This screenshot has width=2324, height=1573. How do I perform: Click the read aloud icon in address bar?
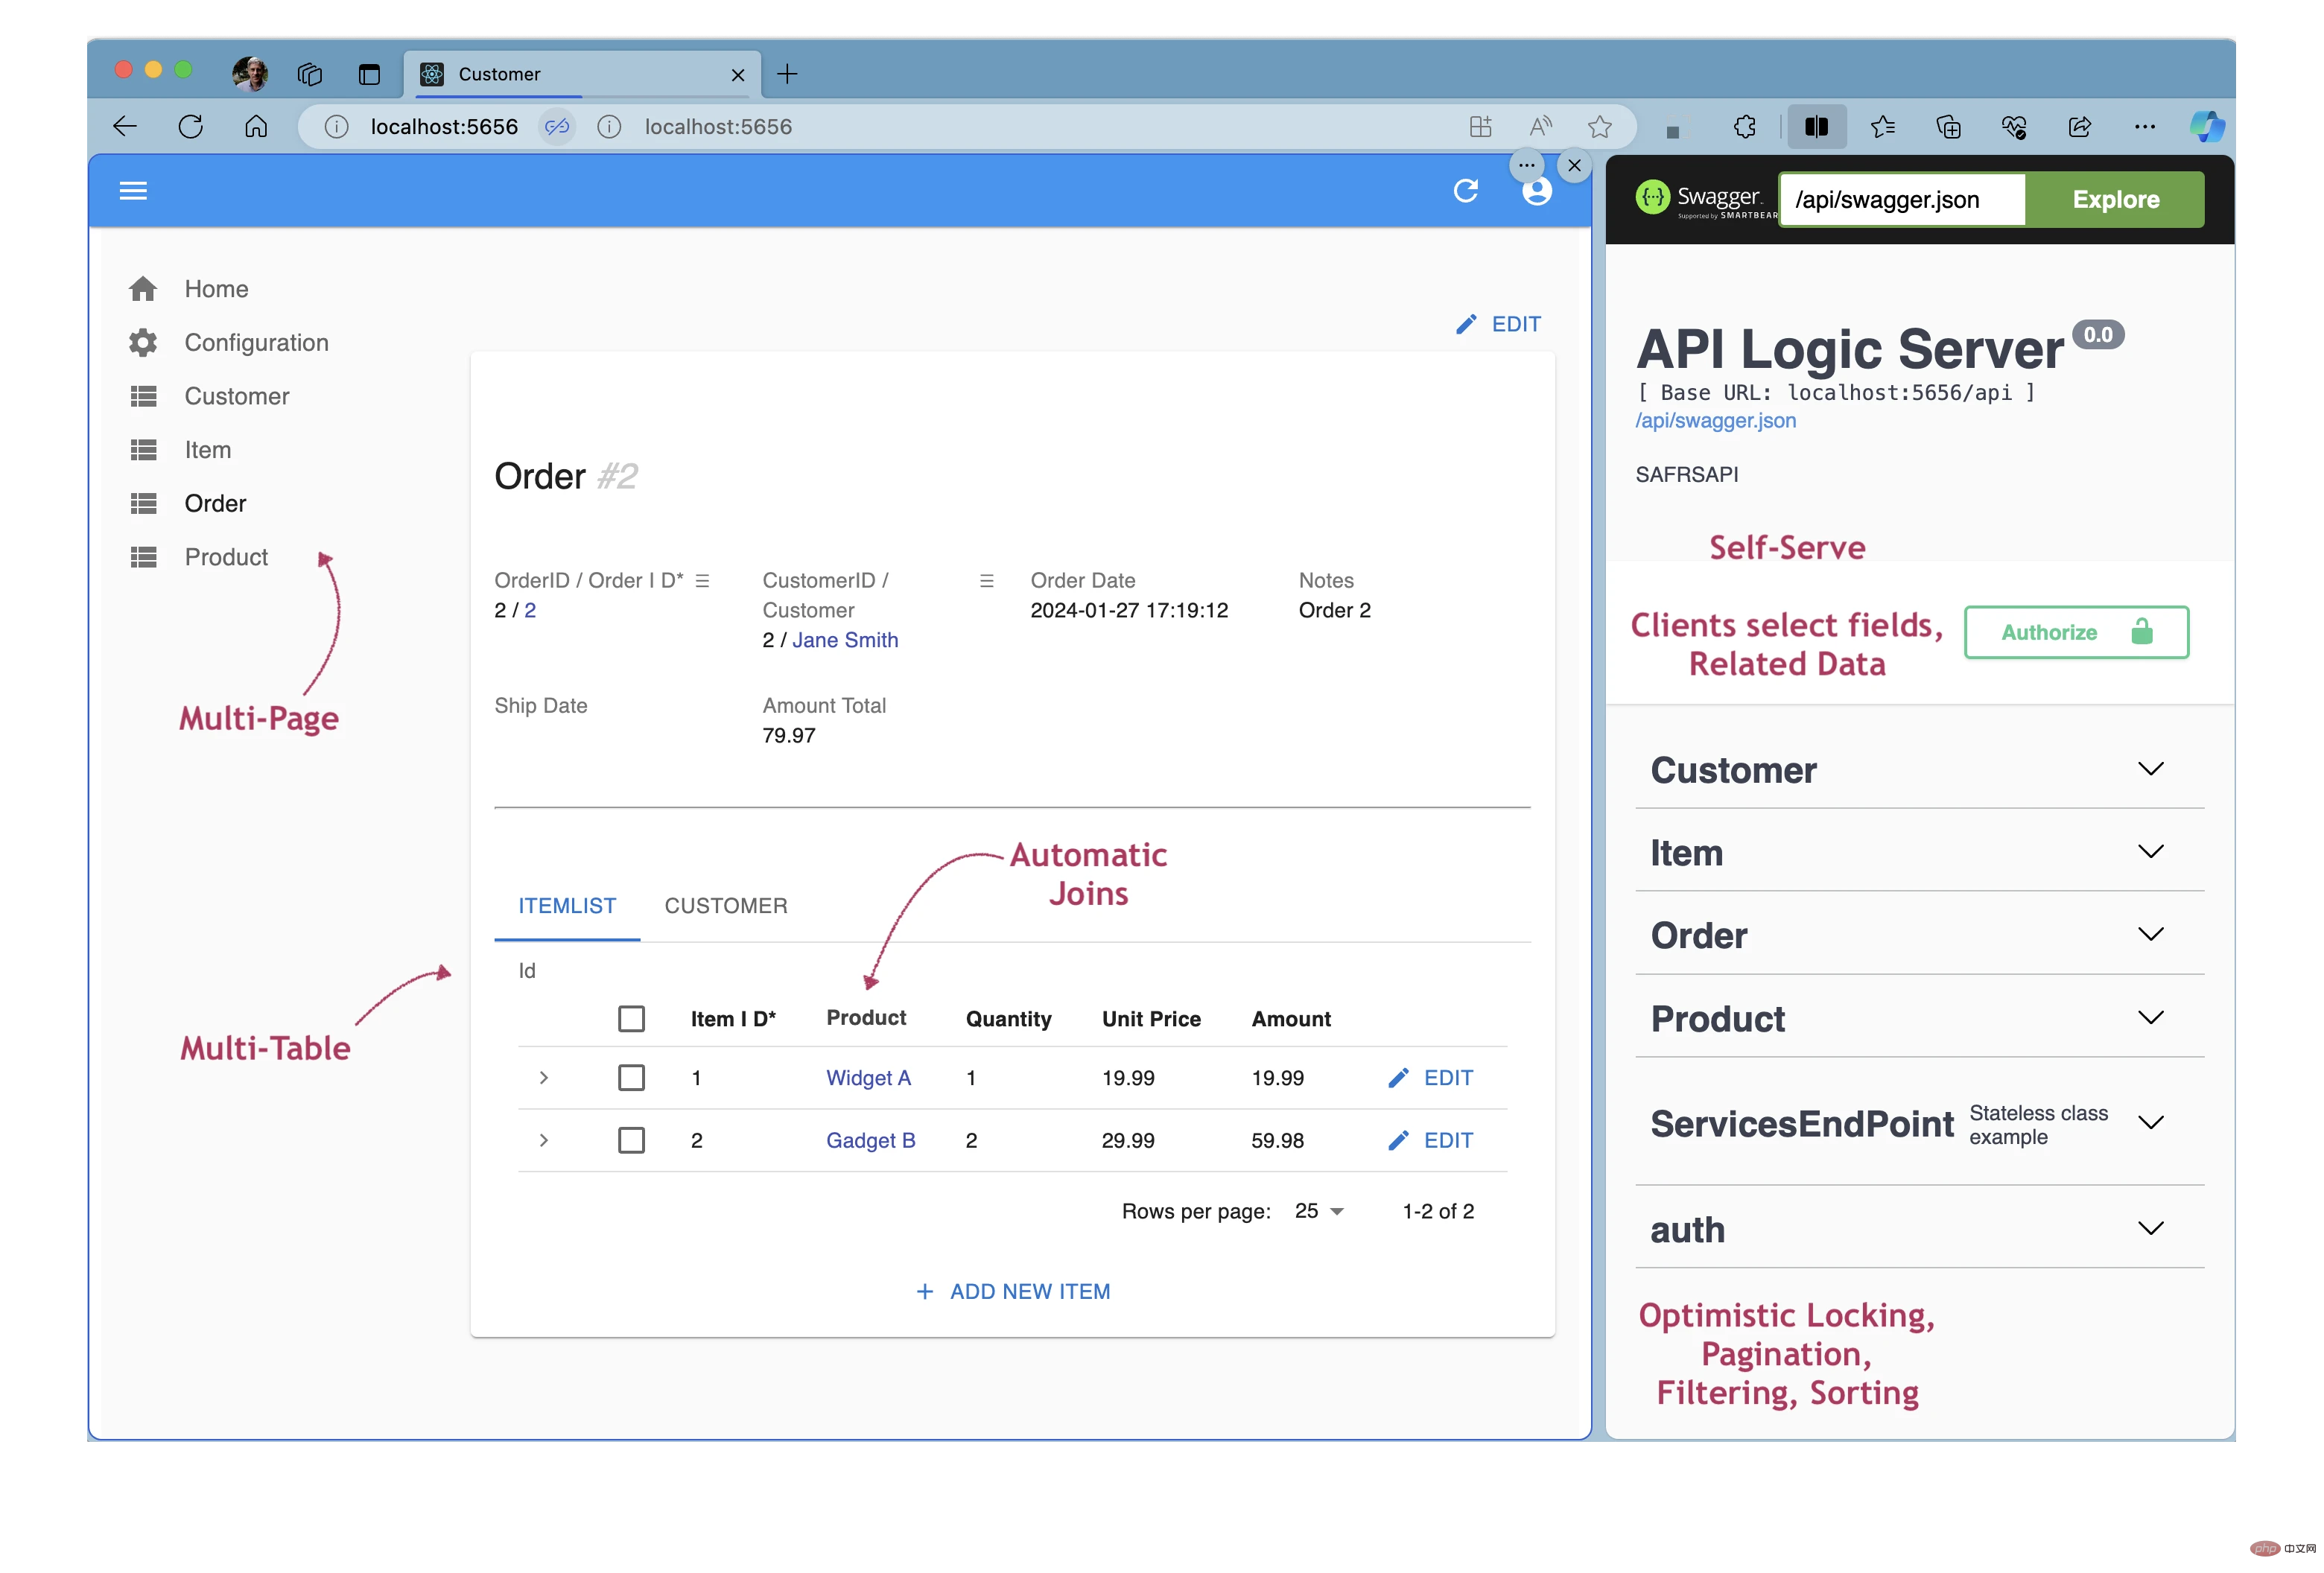pos(1541,127)
